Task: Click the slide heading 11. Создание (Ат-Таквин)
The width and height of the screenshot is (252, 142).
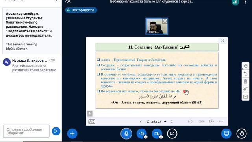Action: coord(159,47)
